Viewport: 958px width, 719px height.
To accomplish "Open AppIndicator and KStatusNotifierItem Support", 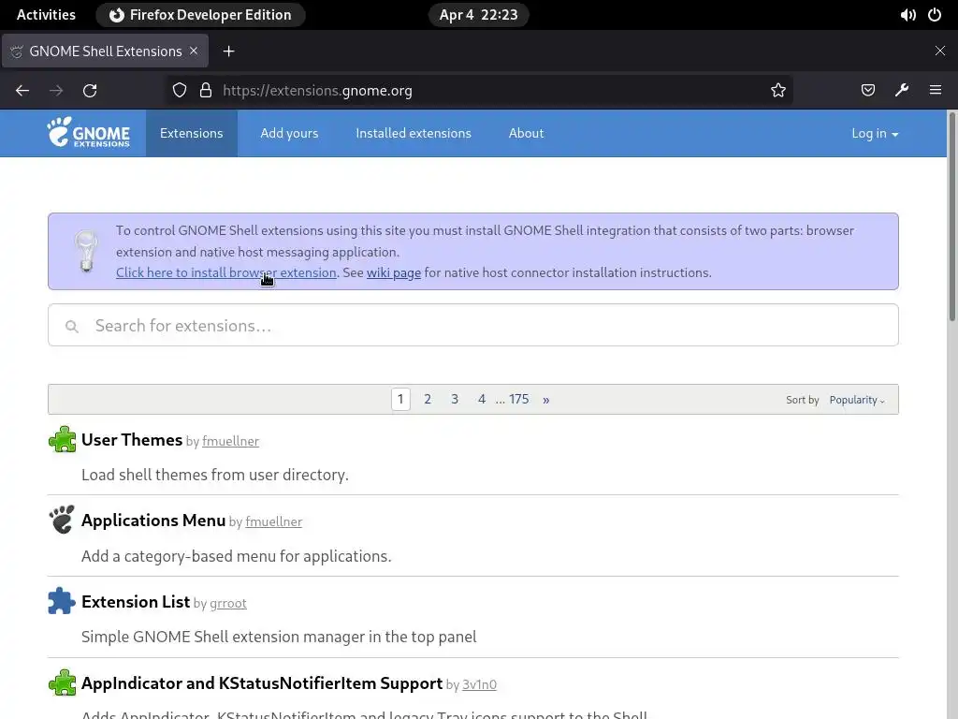I will coord(262,682).
